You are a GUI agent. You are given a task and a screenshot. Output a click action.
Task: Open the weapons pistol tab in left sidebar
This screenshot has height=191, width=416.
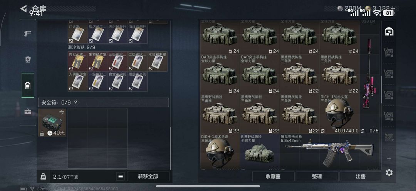pos(28,34)
